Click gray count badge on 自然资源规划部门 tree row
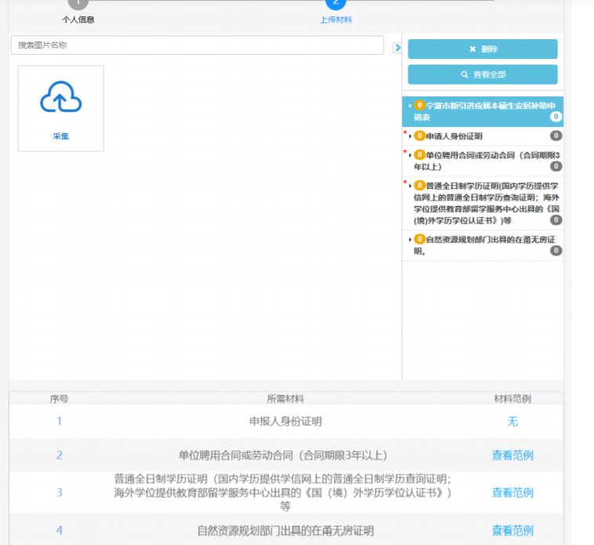The height and width of the screenshot is (545, 594). pyautogui.click(x=556, y=250)
